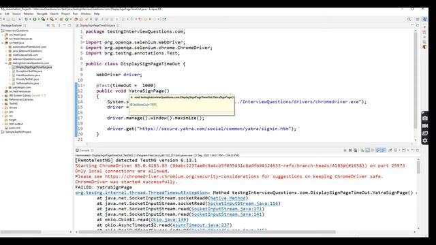Expand automationFramework.com package node

(x=6, y=47)
